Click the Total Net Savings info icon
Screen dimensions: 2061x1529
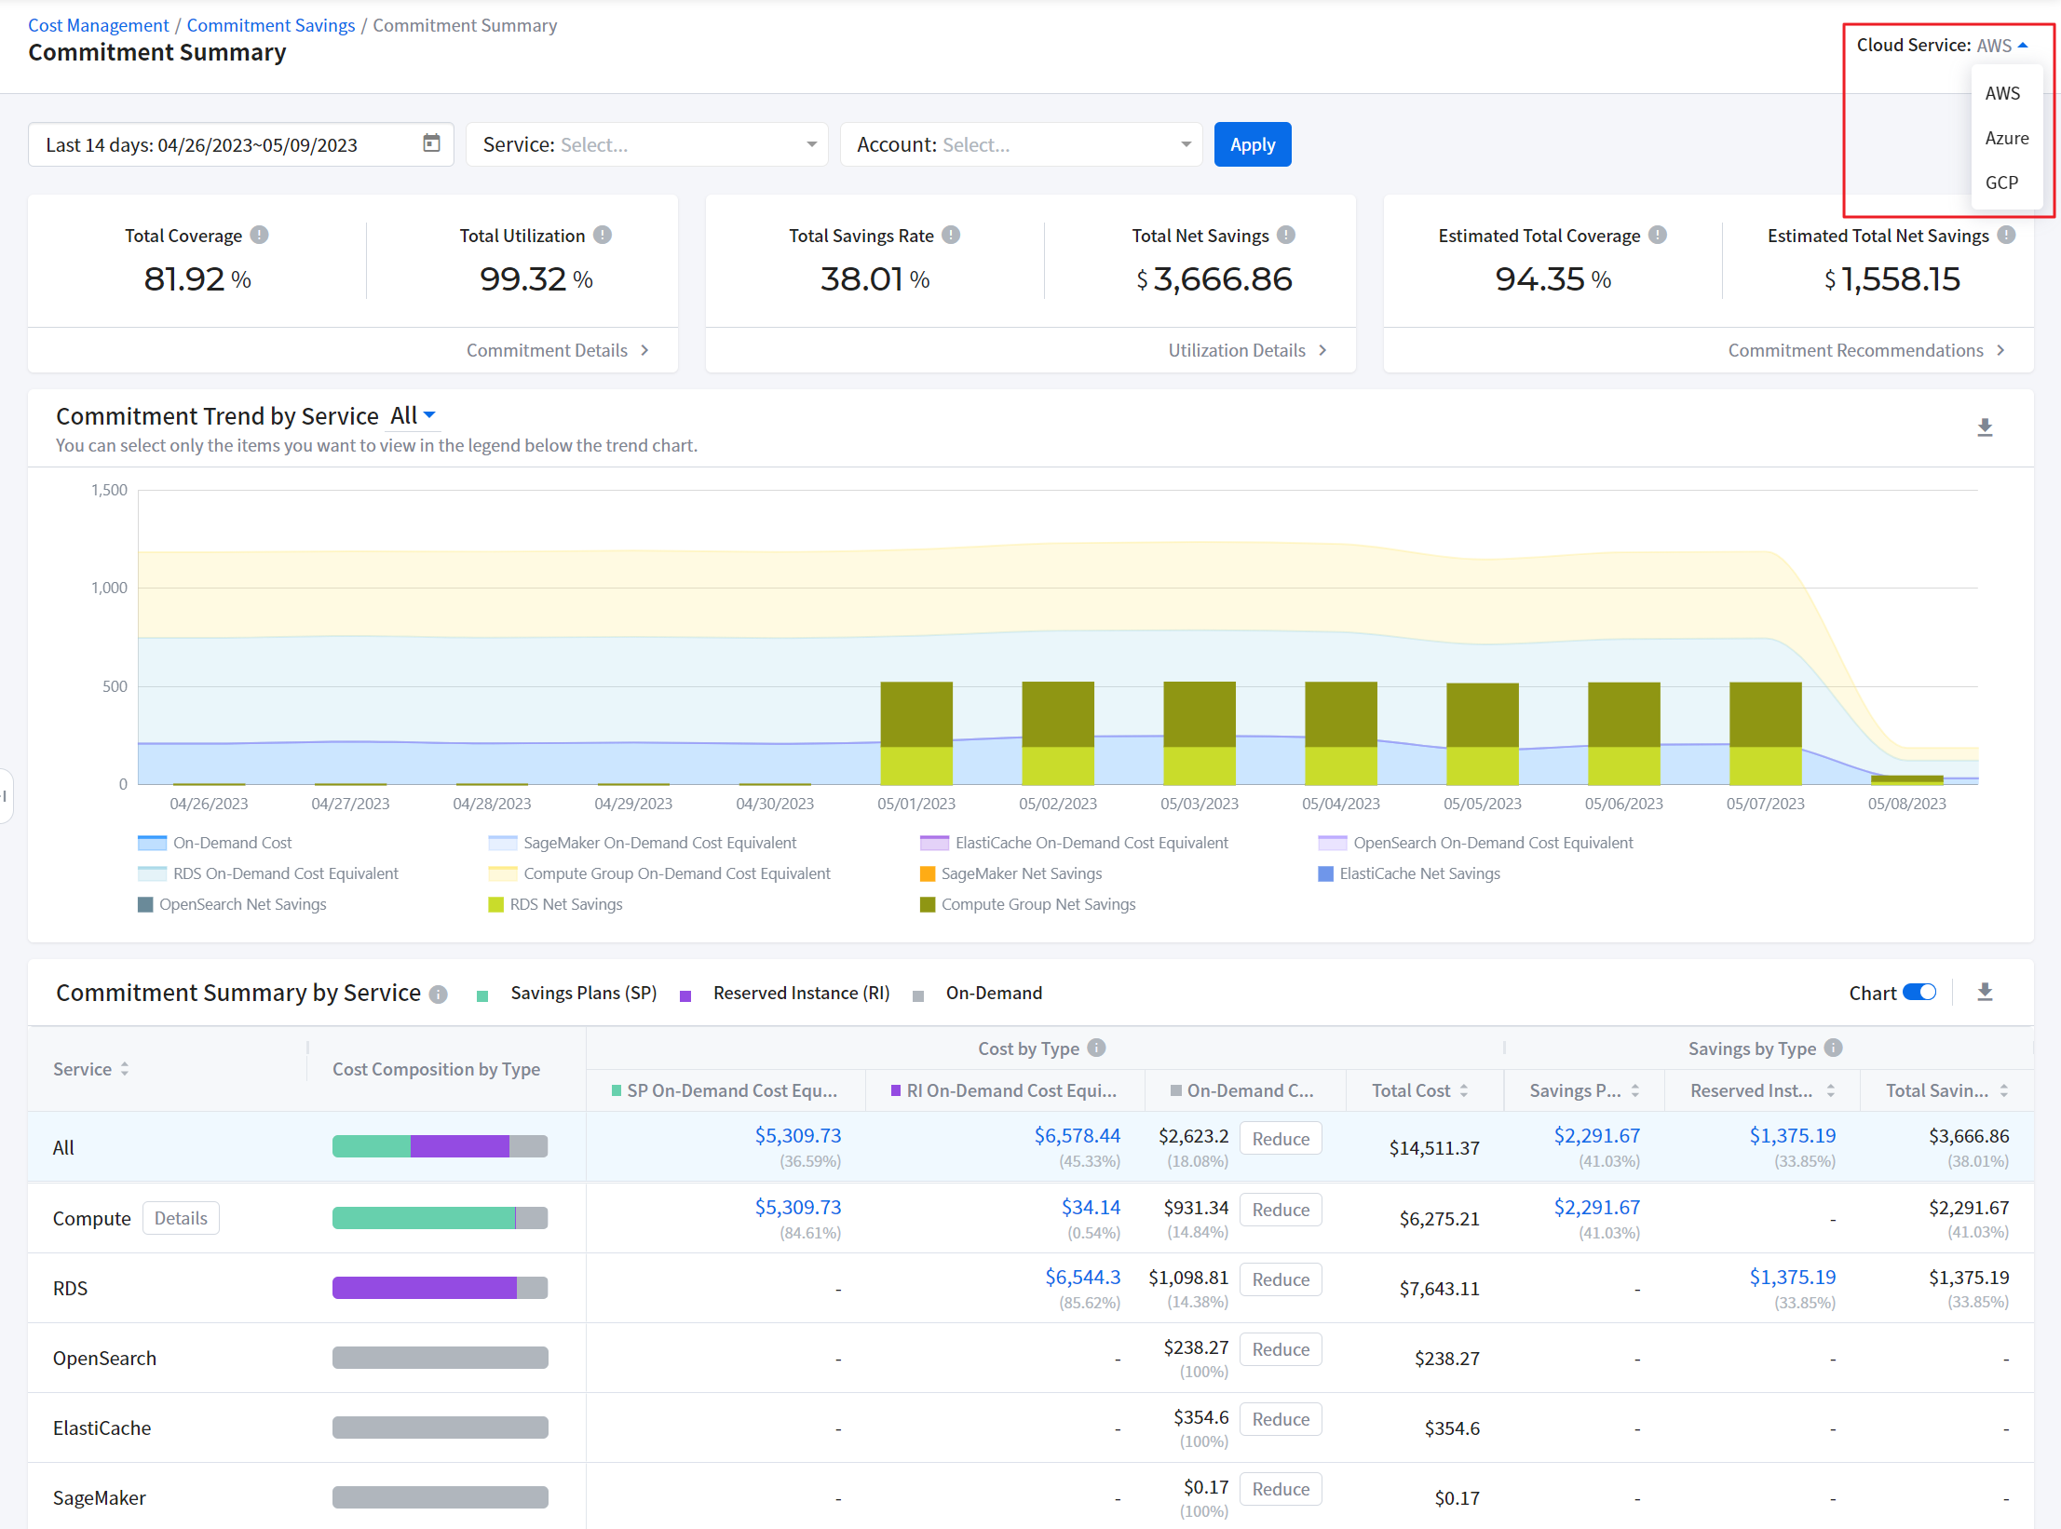tap(1286, 236)
